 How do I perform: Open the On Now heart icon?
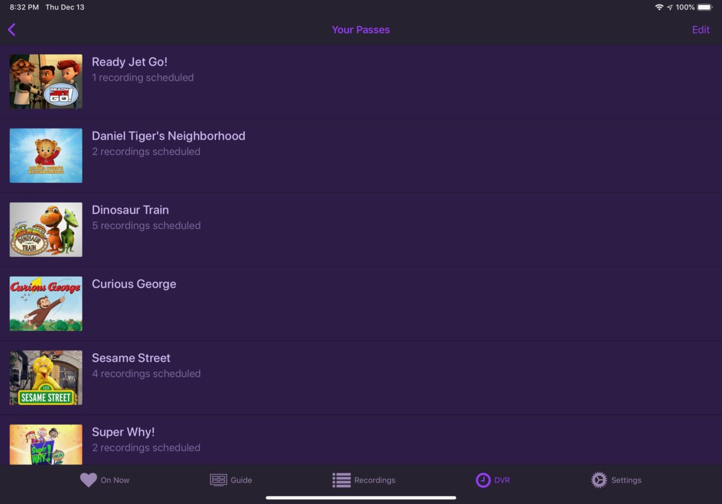coord(88,480)
